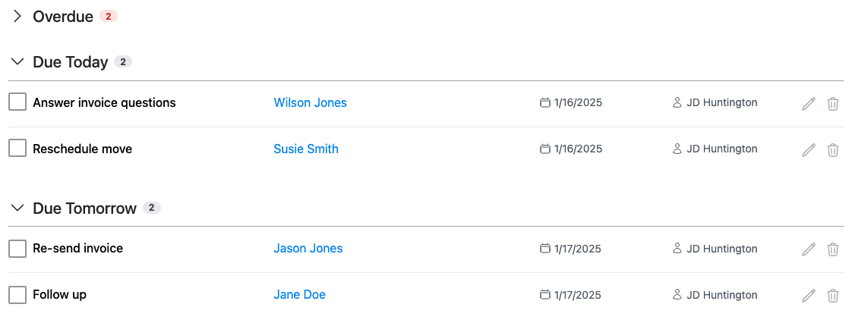
Task: Expand the Overdue section
Action: (x=17, y=16)
